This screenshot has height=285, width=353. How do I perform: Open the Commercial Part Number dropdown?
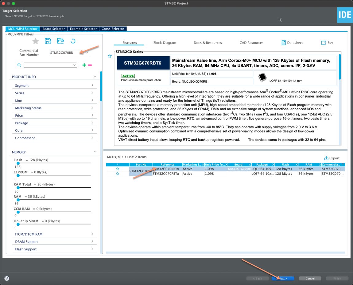(87, 53)
